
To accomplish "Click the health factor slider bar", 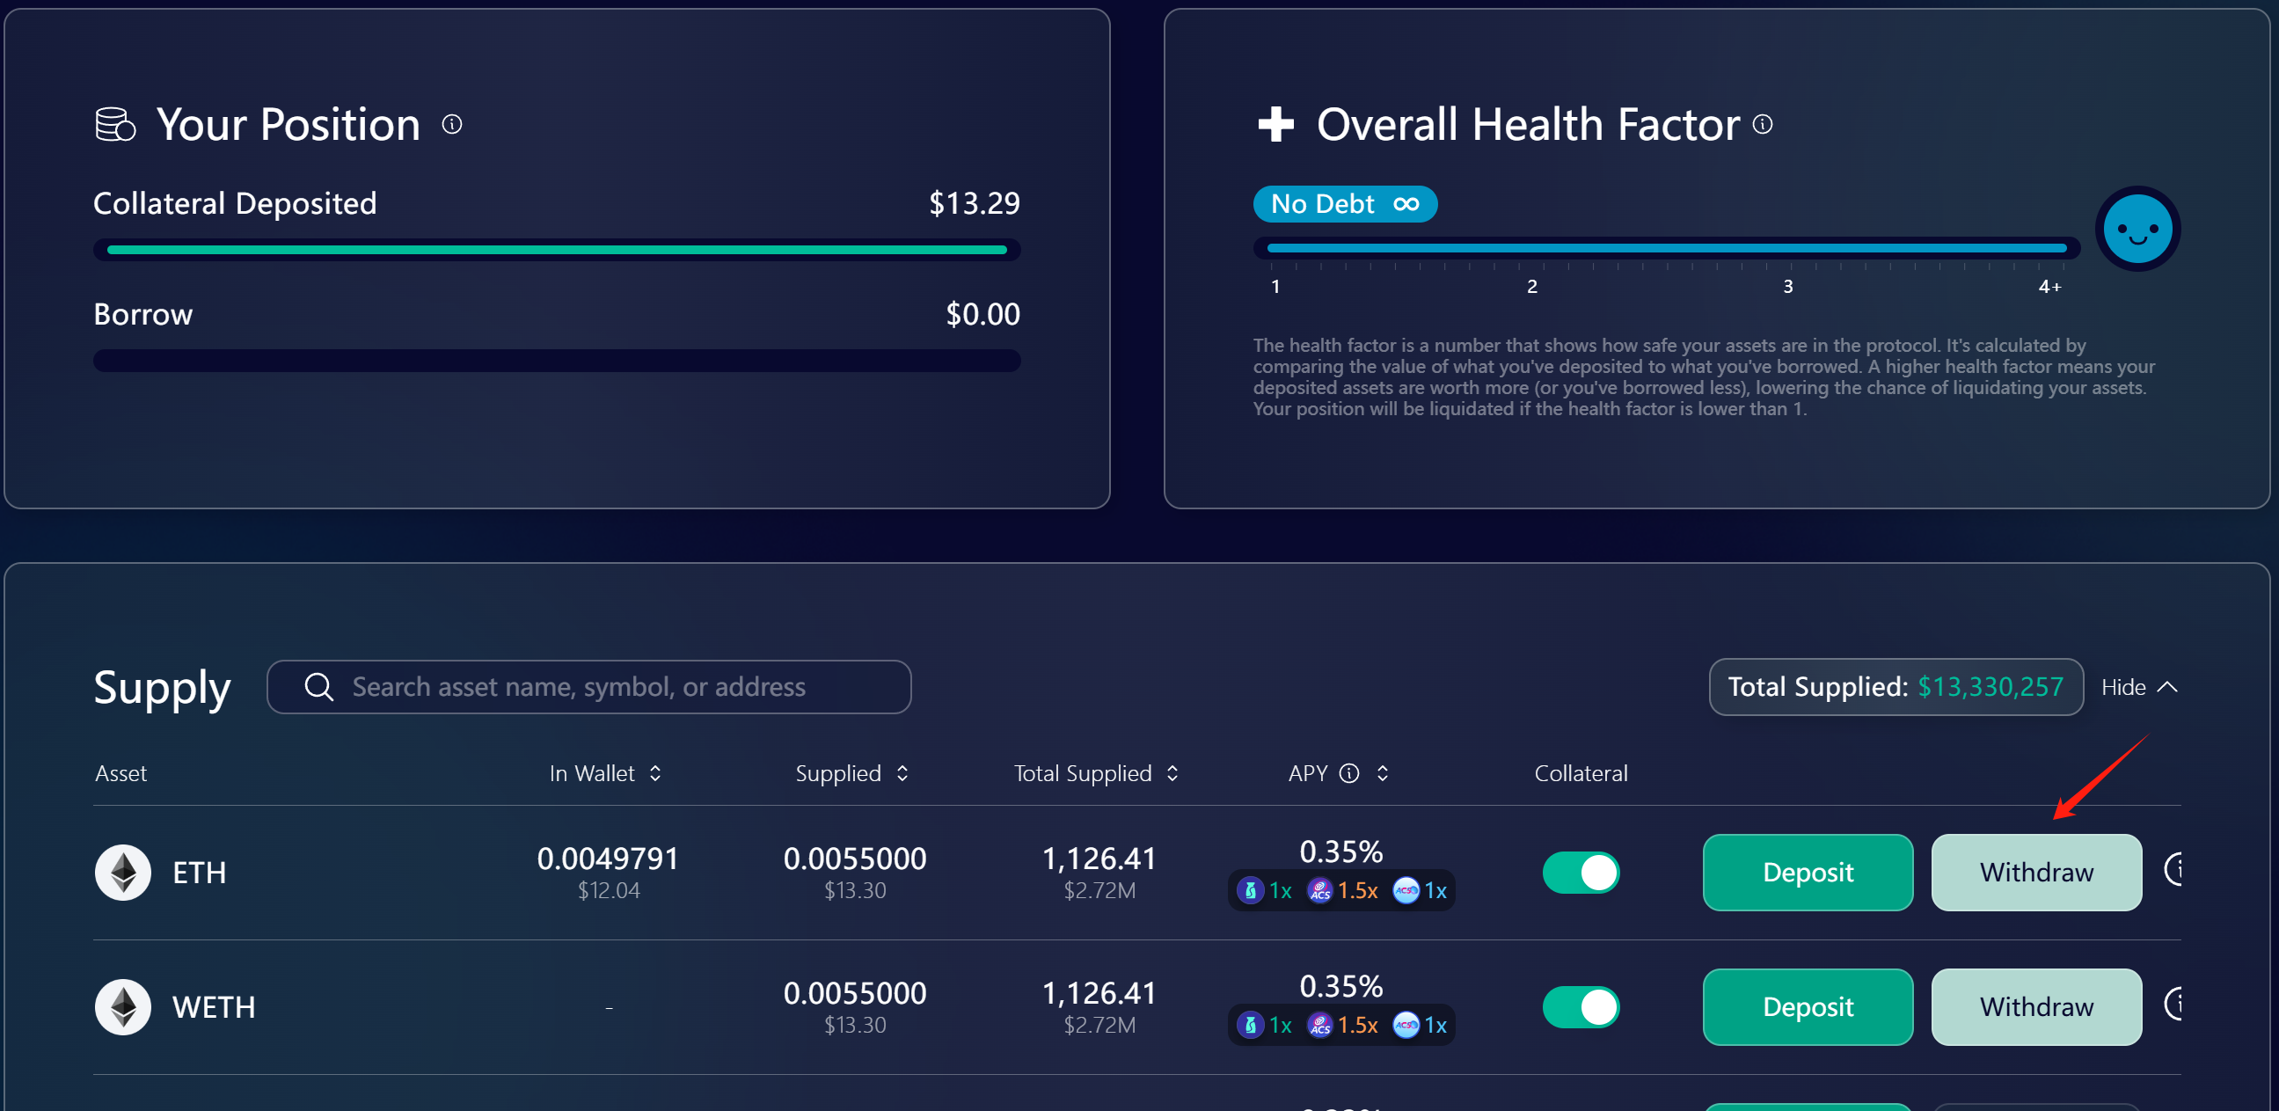I will click(1666, 249).
